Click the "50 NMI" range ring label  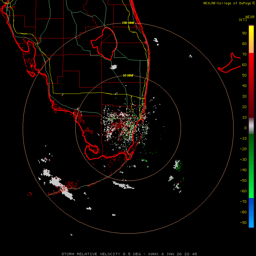point(128,75)
